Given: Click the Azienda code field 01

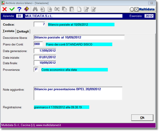Looking at the screenshot, I should [x=20, y=16].
